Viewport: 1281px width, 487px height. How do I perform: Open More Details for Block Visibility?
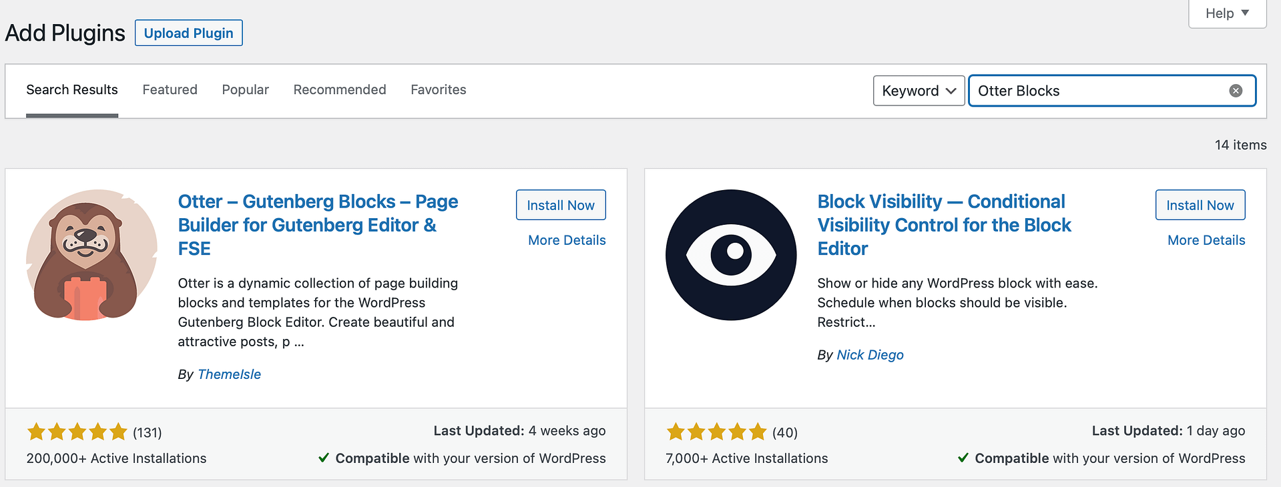pos(1206,240)
